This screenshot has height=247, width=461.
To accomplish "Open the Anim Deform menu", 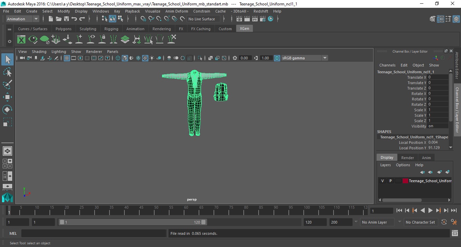I will (177, 11).
